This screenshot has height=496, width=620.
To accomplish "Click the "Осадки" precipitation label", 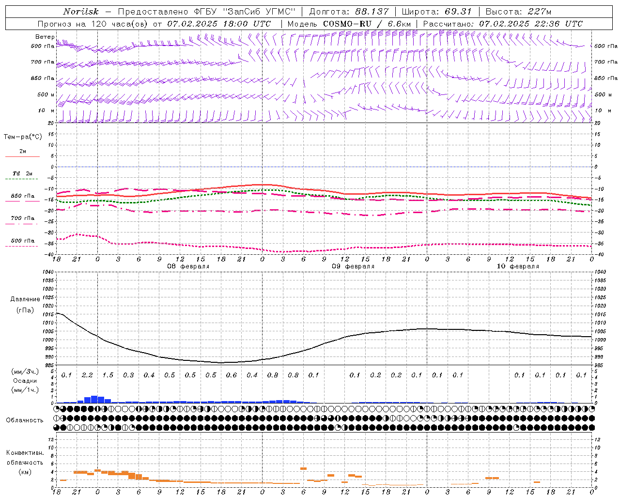I will click(x=25, y=381).
